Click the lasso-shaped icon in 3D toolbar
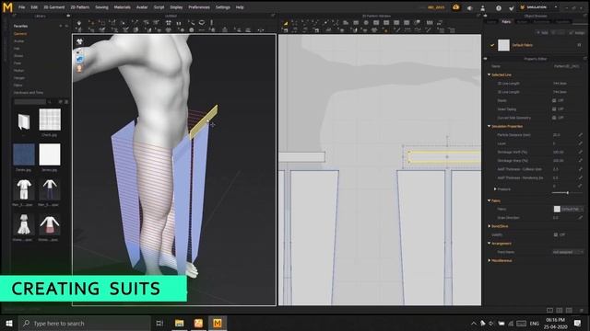The image size is (590, 331). point(202,23)
